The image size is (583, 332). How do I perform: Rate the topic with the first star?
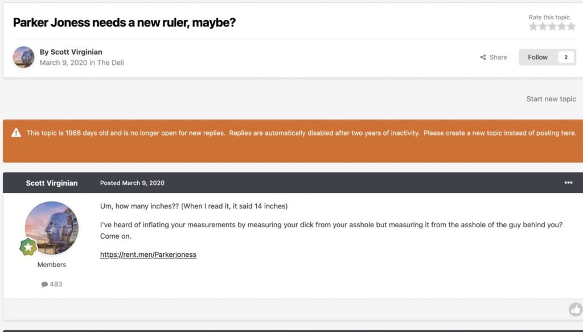[x=533, y=26]
